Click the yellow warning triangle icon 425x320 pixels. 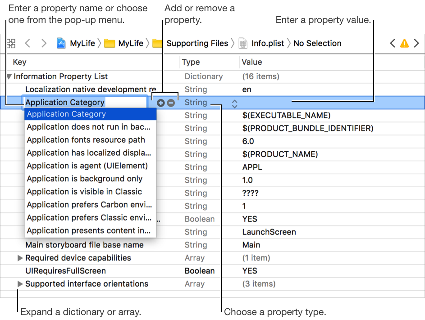coord(404,43)
